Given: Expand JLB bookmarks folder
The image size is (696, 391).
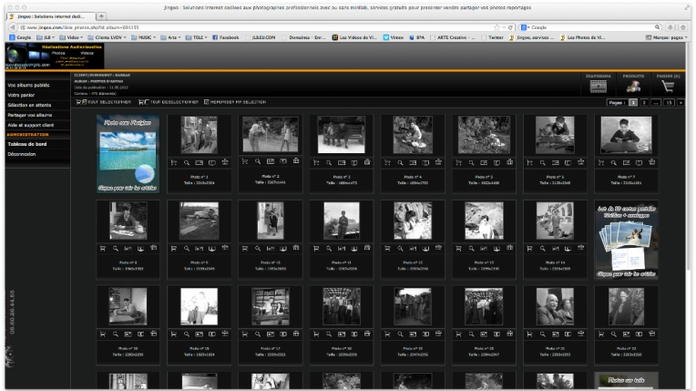Looking at the screenshot, I should click(x=46, y=37).
